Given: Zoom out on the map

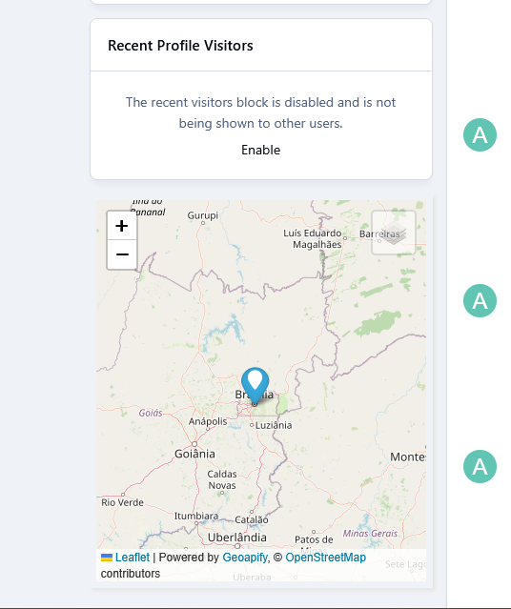Looking at the screenshot, I should (x=122, y=254).
